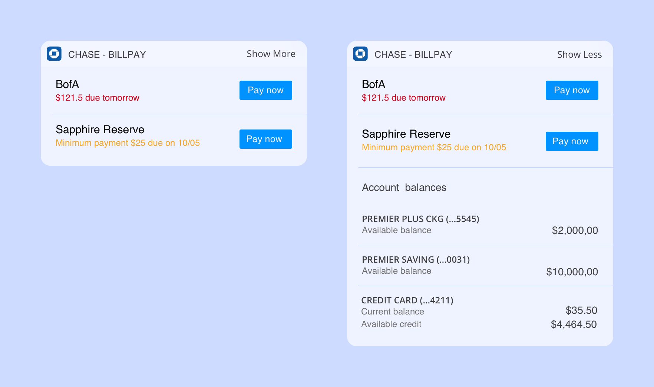Click the Account balances heading
This screenshot has height=387, width=654.
tap(404, 188)
